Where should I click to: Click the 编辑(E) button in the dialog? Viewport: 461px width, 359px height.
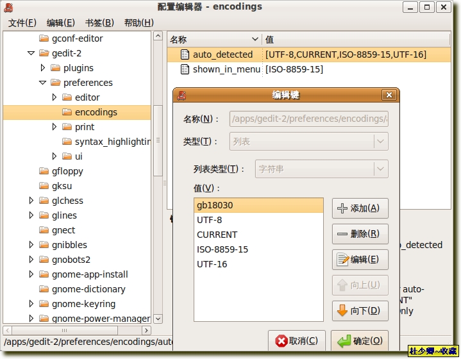pos(360,260)
